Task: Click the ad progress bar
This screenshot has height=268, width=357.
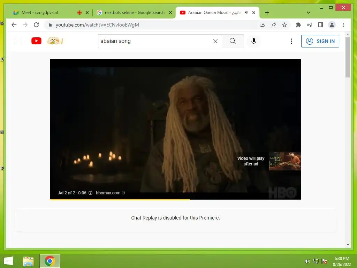Action: [x=175, y=200]
